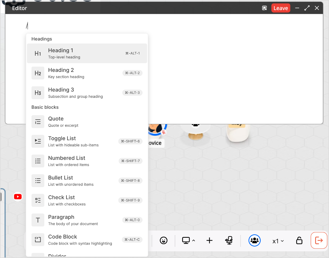Click the Paragraph T icon
Screen dimensions: 329x258
(38, 220)
